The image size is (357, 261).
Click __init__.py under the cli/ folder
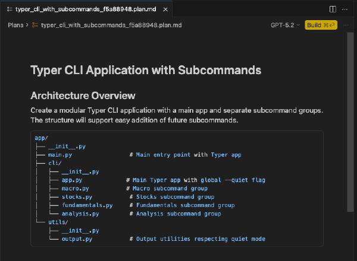[x=80, y=172]
